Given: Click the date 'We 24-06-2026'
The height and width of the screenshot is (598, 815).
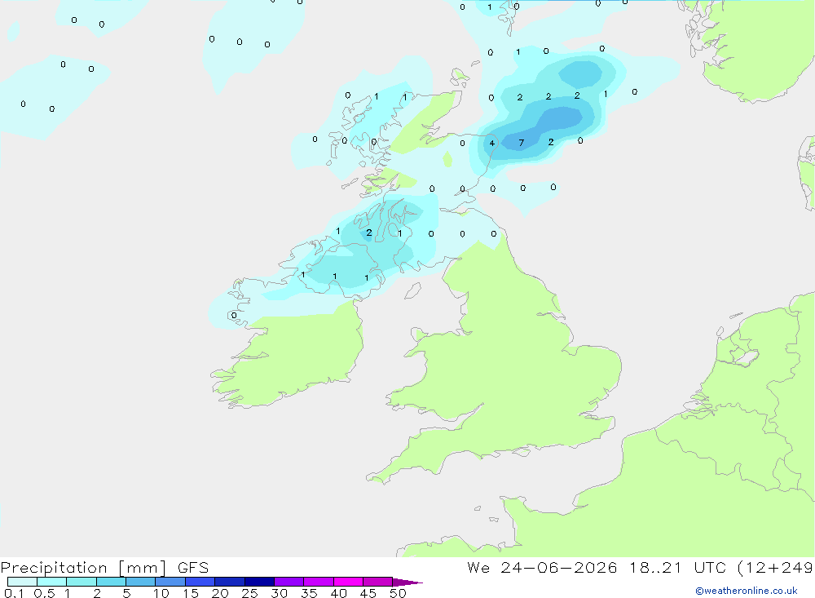Looking at the screenshot, I should 542,568.
